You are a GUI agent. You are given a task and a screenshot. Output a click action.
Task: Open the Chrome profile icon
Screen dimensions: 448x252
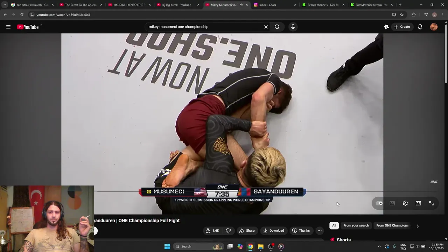(434, 15)
